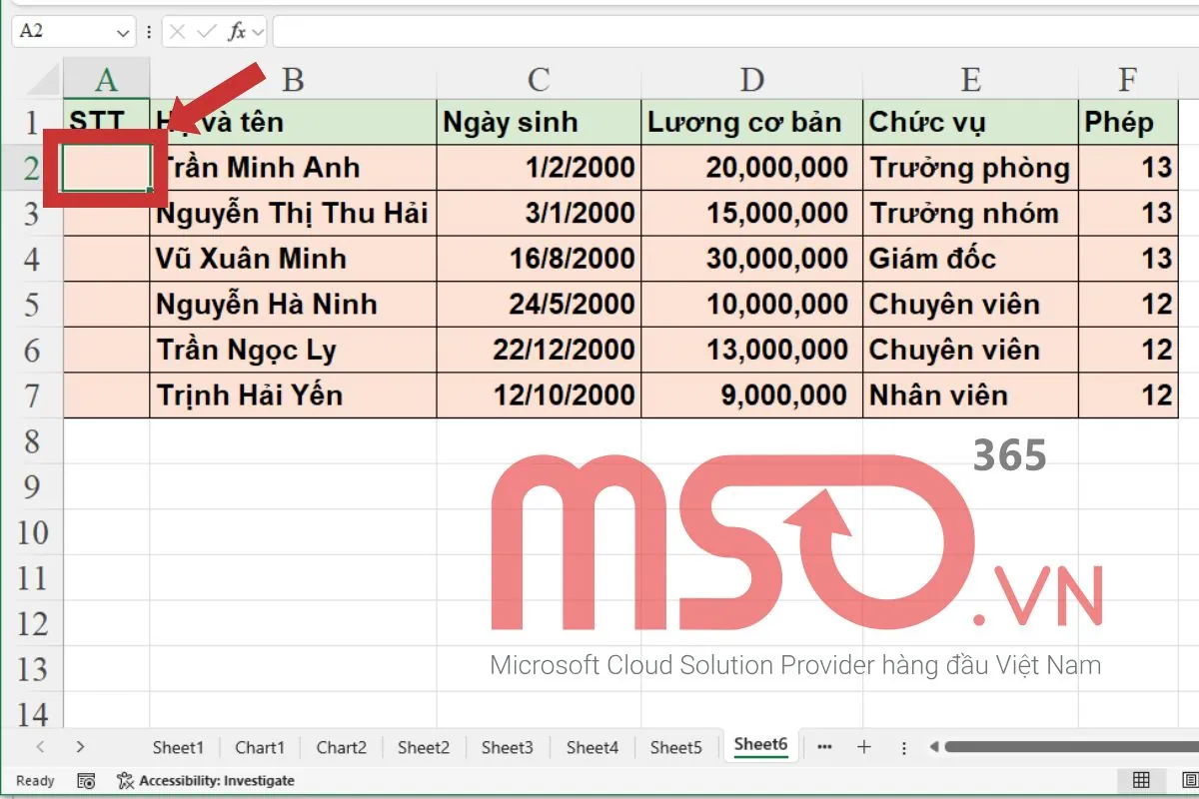Open the Name Box dropdown arrow
Image resolution: width=1199 pixels, height=799 pixels.
(122, 31)
